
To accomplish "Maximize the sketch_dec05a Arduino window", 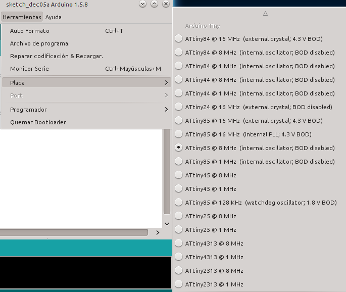I will tap(154, 4).
